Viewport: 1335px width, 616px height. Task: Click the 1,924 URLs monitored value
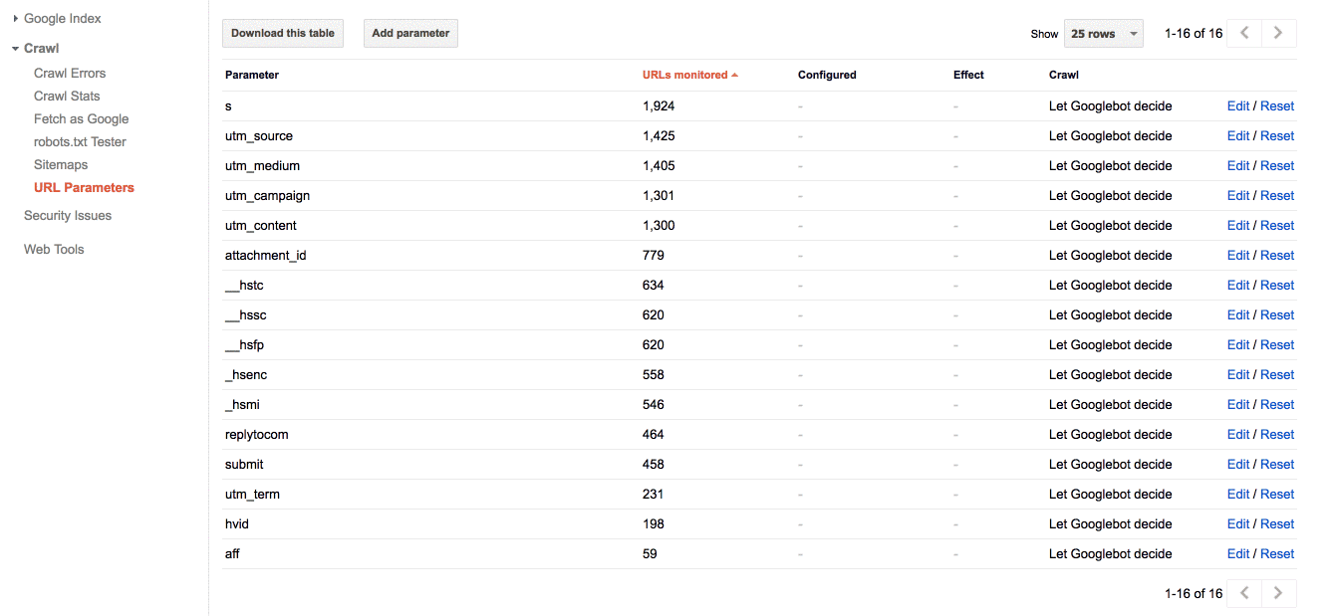pos(659,105)
